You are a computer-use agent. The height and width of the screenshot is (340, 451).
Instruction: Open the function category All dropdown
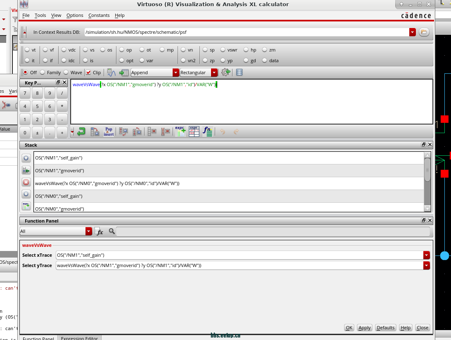88,231
